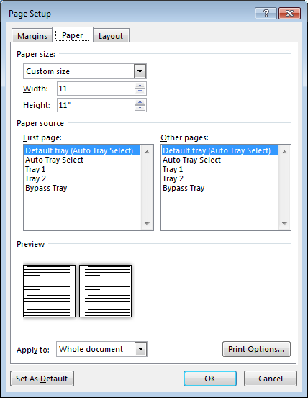The height and width of the screenshot is (398, 308).
Task: Click into the Width input field
Action: pyautogui.click(x=96, y=89)
